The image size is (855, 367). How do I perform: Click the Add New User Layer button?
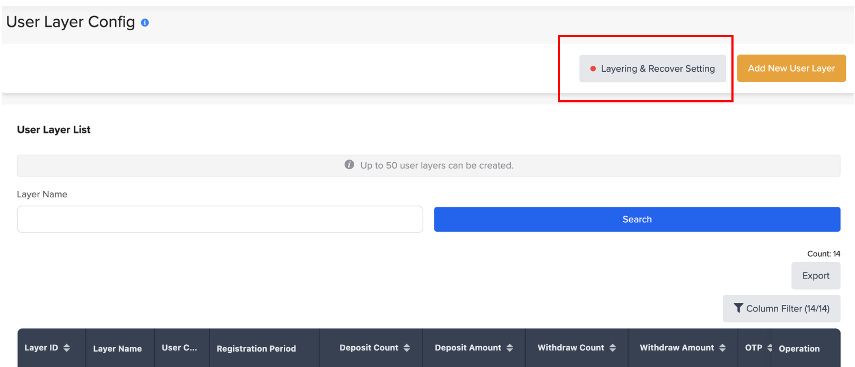tap(791, 68)
